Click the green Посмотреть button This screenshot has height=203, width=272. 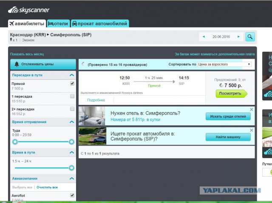tap(231, 93)
